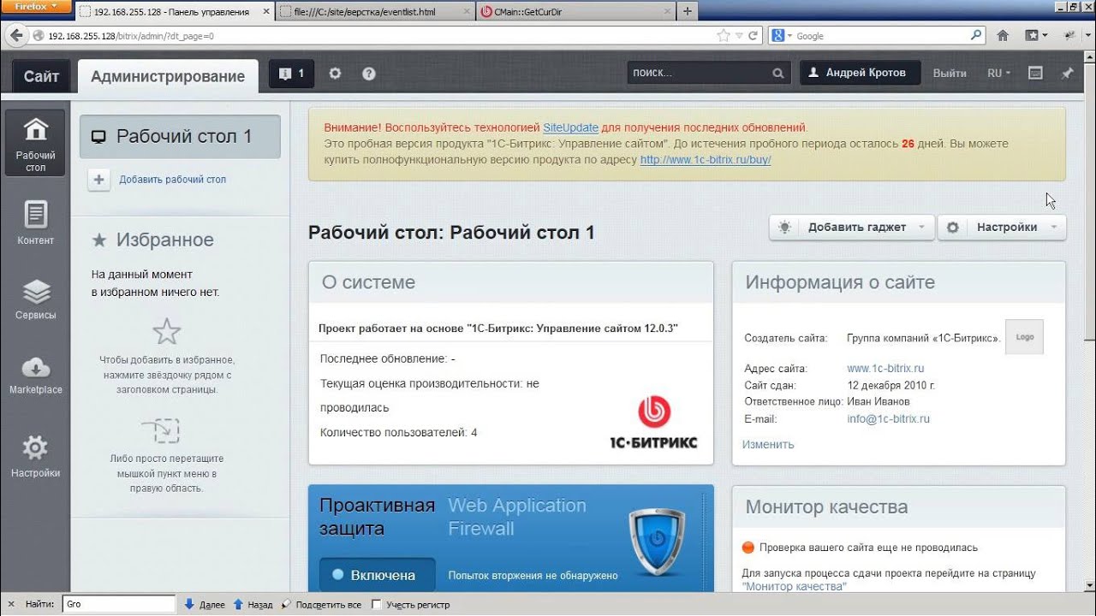
Task: Open the Firefox bookmarks menu icon
Action: coord(1036,36)
